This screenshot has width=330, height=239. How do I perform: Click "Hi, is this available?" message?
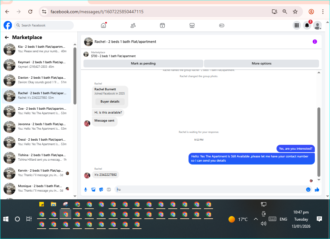coord(108,113)
